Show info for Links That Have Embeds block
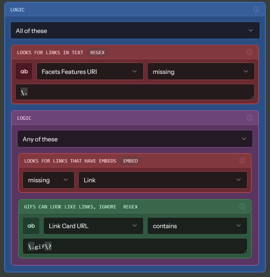The width and height of the screenshot is (270, 277). [x=242, y=161]
